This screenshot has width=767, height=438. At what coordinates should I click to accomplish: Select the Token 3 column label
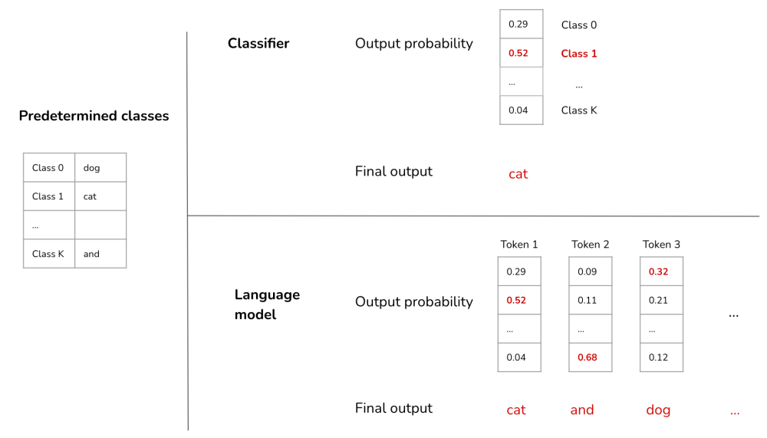coord(661,244)
